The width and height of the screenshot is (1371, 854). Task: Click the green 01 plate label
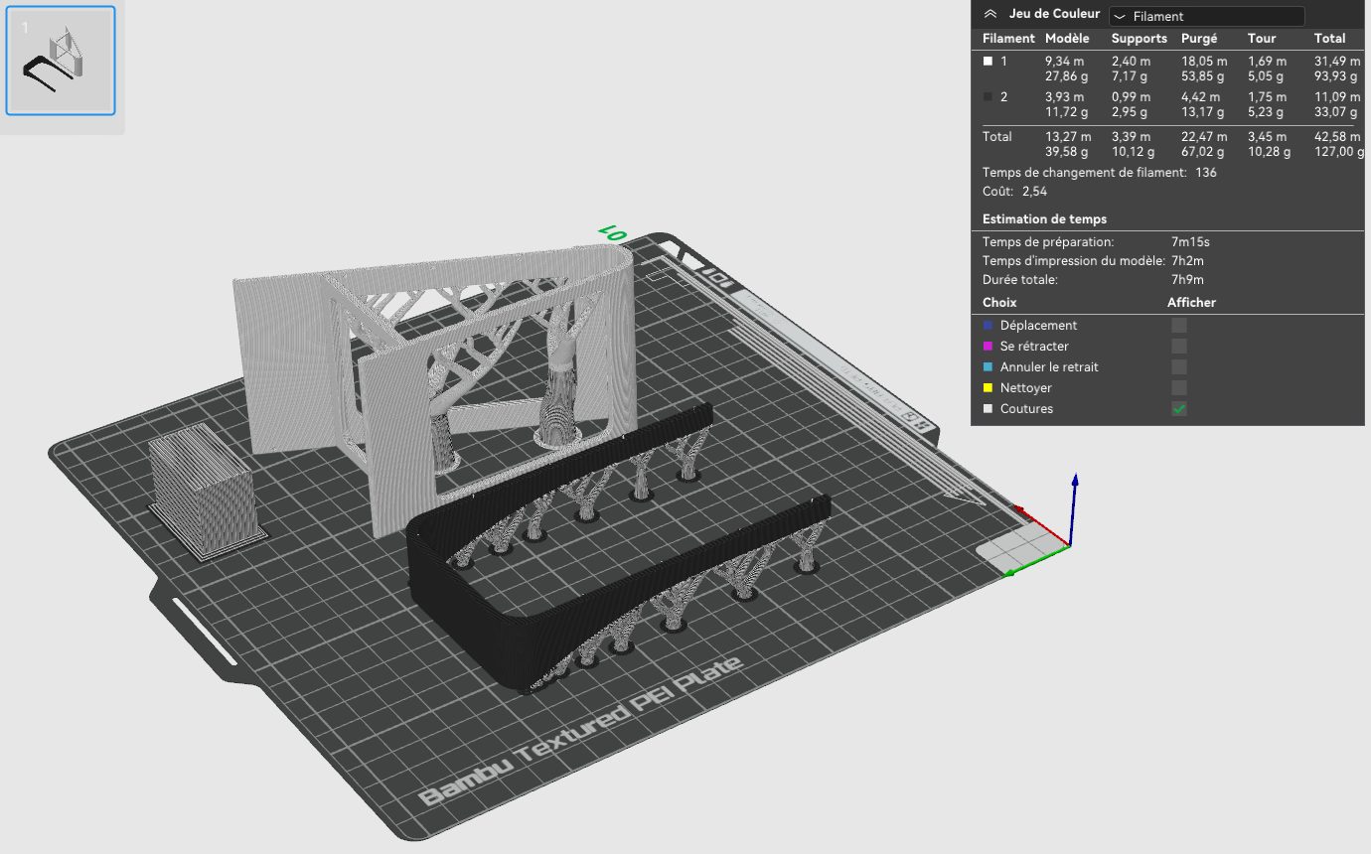(612, 232)
